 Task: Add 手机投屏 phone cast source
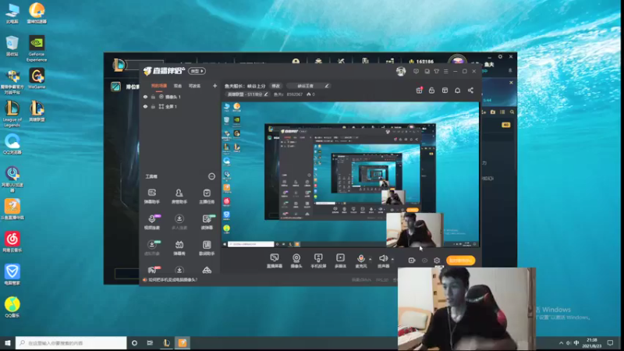pyautogui.click(x=318, y=261)
